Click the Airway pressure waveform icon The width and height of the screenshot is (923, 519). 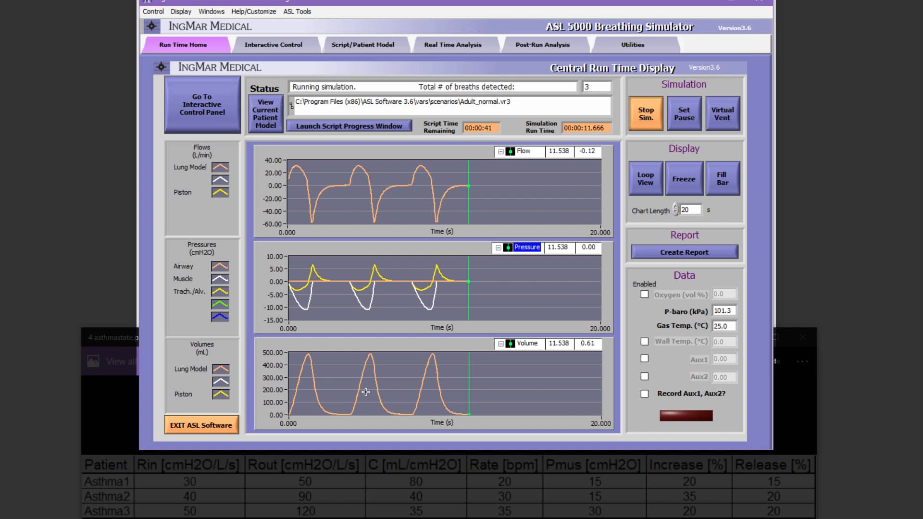[220, 266]
